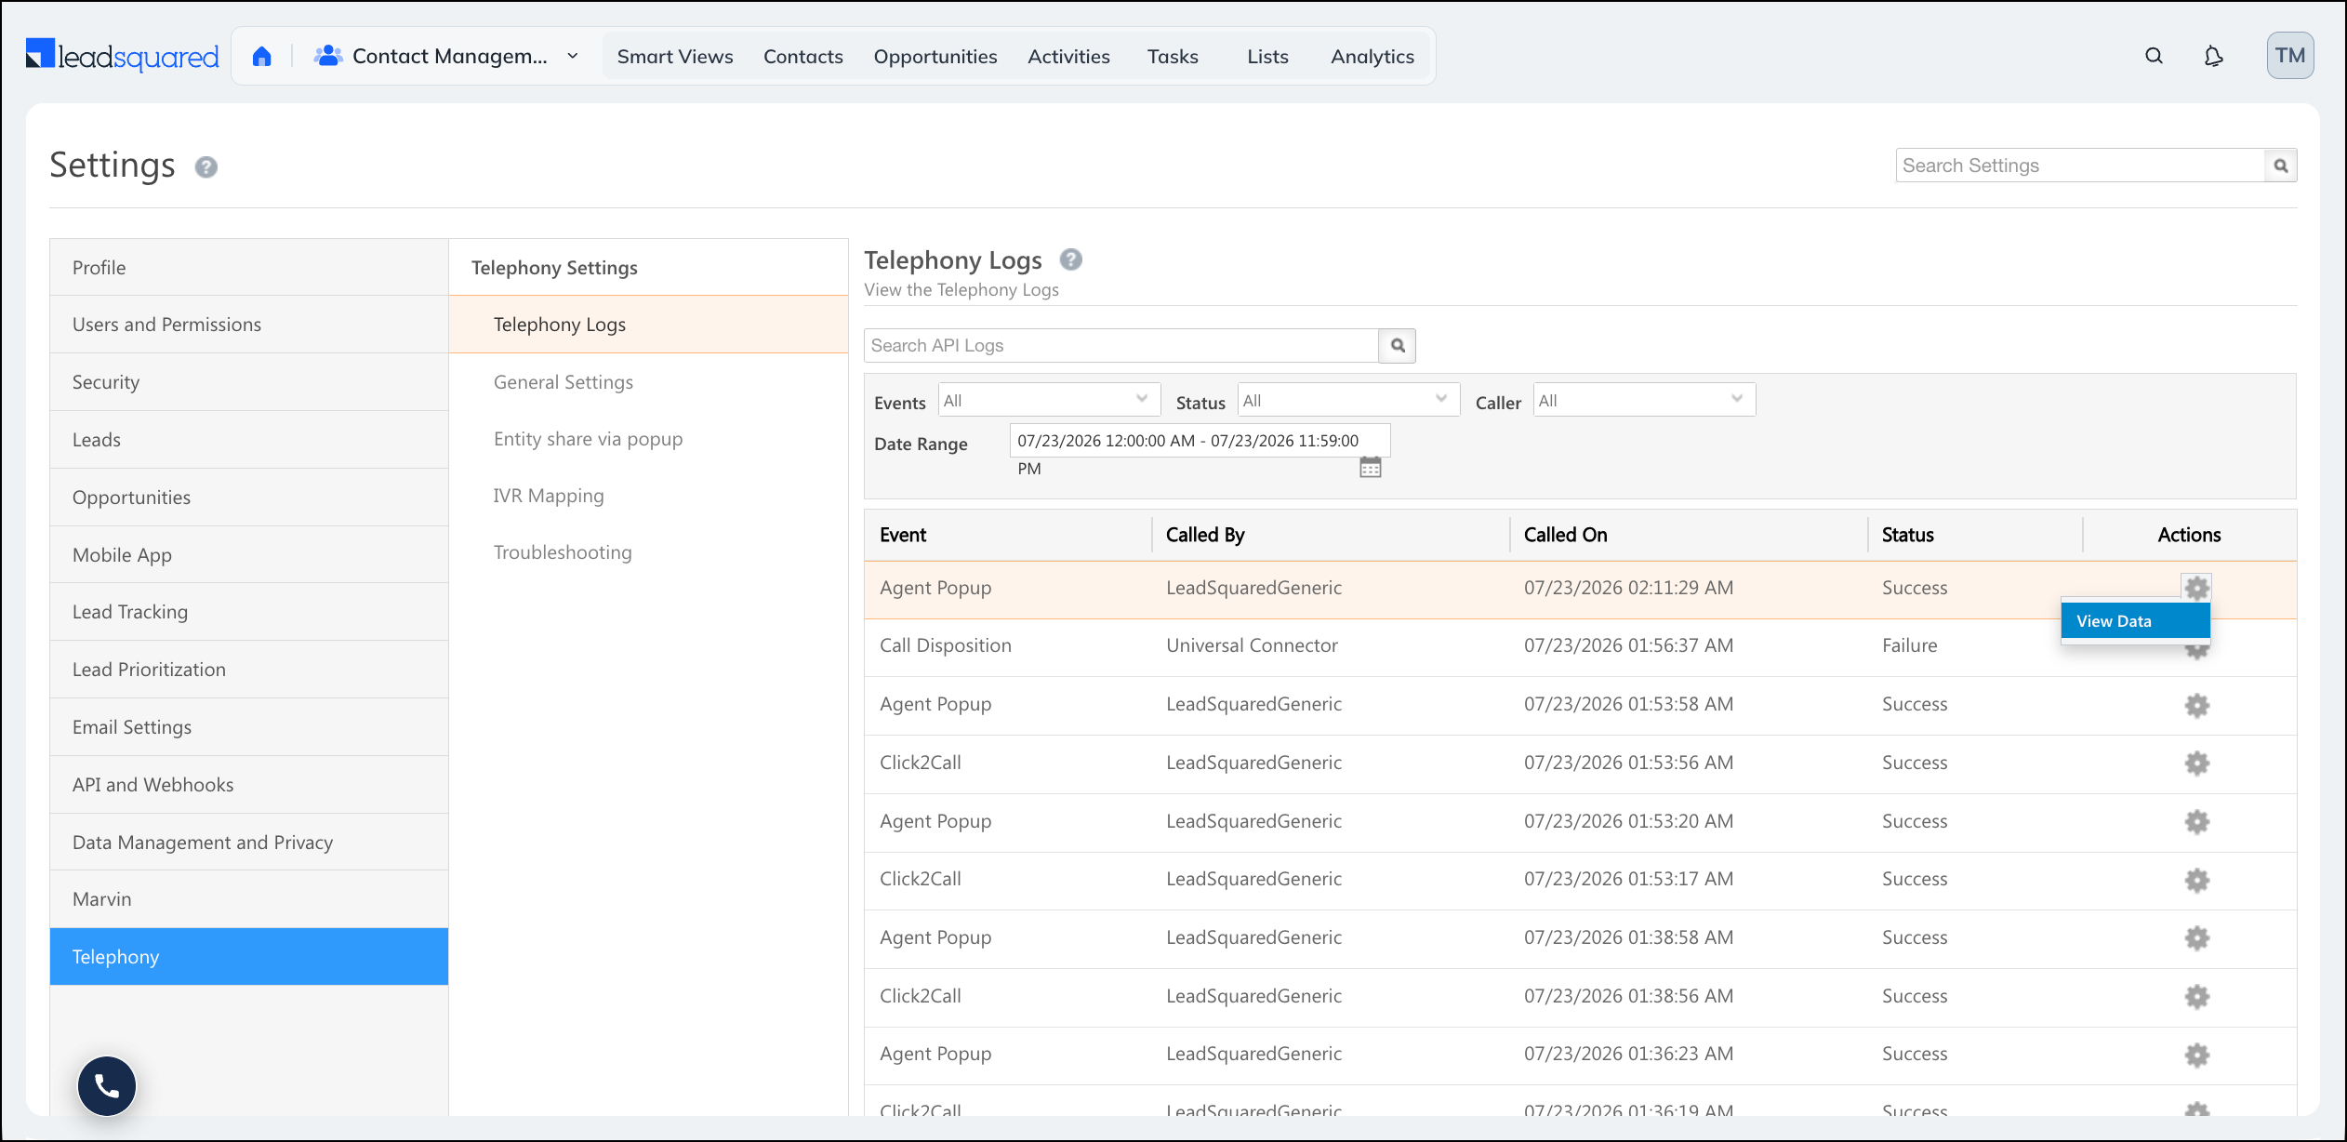Image resolution: width=2347 pixels, height=1142 pixels.
Task: Open Lead Prioritization settings
Action: [x=249, y=670]
